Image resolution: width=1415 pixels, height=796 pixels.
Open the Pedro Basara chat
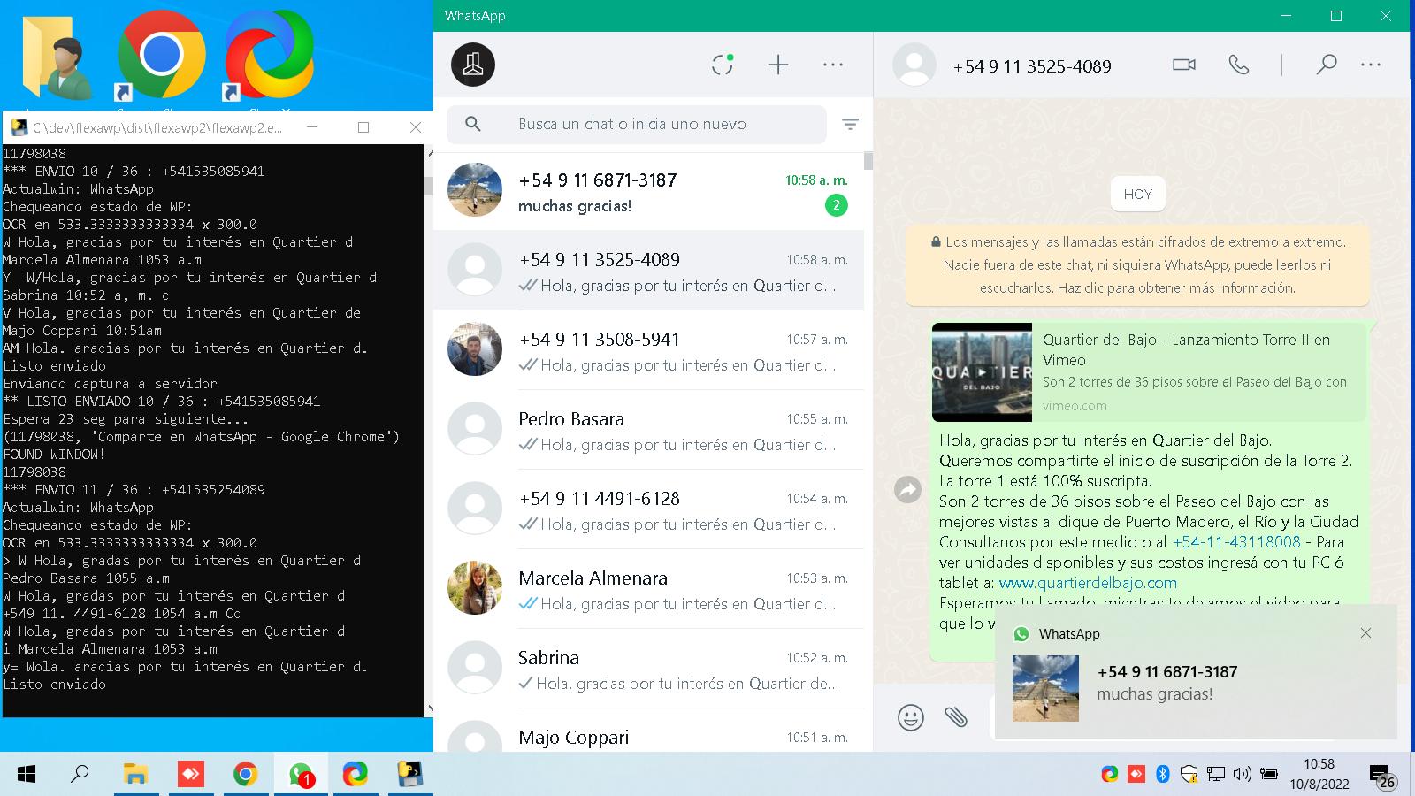[x=648, y=430]
